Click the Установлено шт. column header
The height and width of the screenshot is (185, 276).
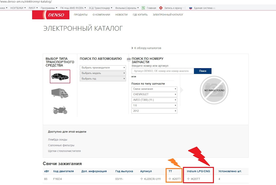tap(230, 171)
